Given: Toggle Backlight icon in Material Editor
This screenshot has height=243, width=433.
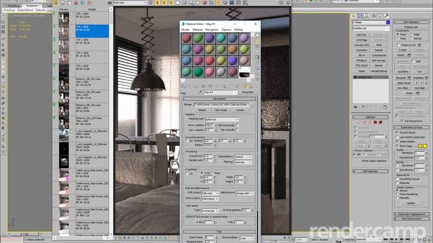Looking at the screenshot, I should 257,40.
